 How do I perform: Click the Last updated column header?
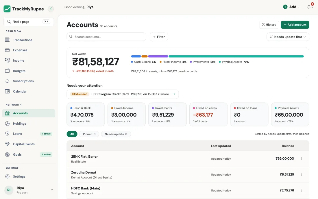pos(221,146)
